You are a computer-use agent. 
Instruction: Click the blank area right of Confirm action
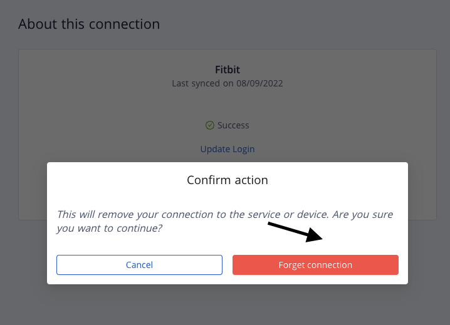[x=338, y=180]
